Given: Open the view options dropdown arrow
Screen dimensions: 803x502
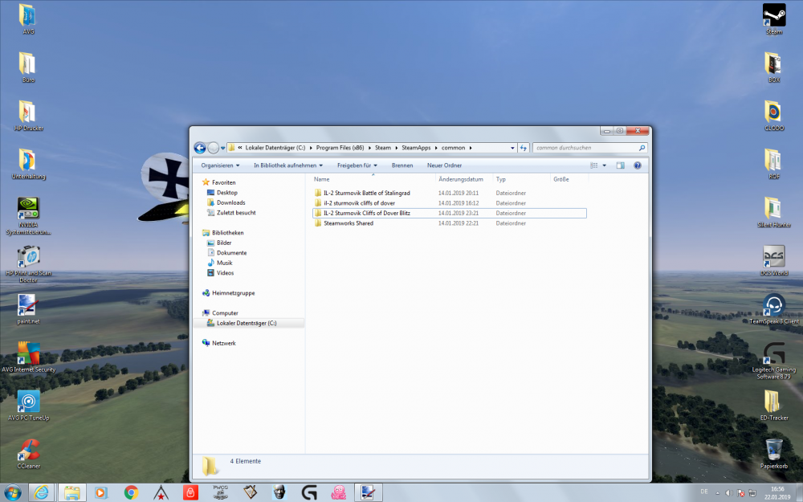Looking at the screenshot, I should pos(605,165).
